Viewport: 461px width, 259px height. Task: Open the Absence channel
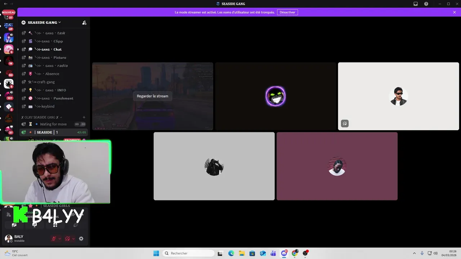(x=53, y=74)
